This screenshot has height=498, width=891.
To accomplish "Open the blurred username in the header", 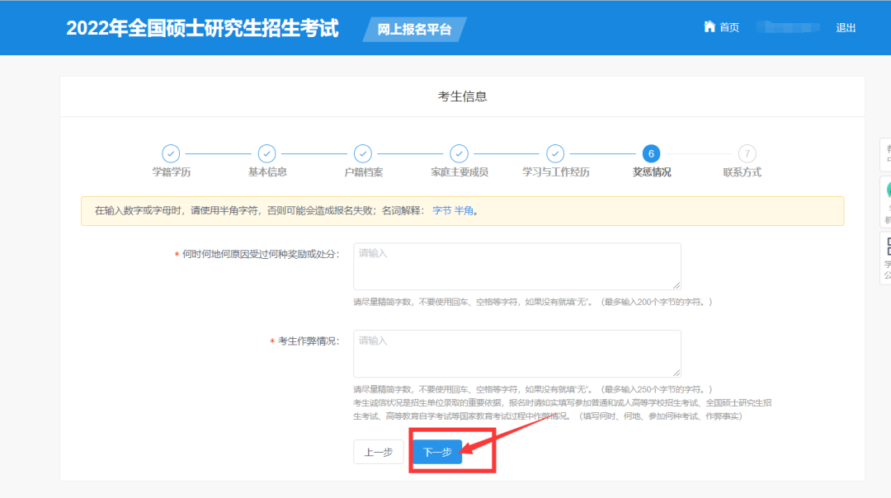I will [788, 26].
